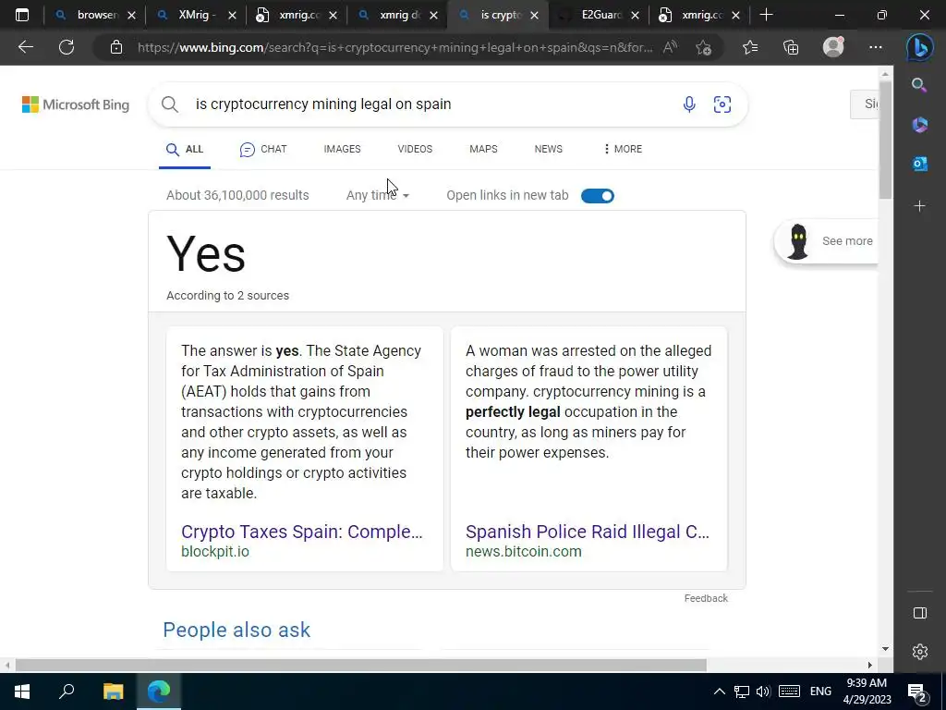Open the Edge Settings and more menu

pos(876,47)
